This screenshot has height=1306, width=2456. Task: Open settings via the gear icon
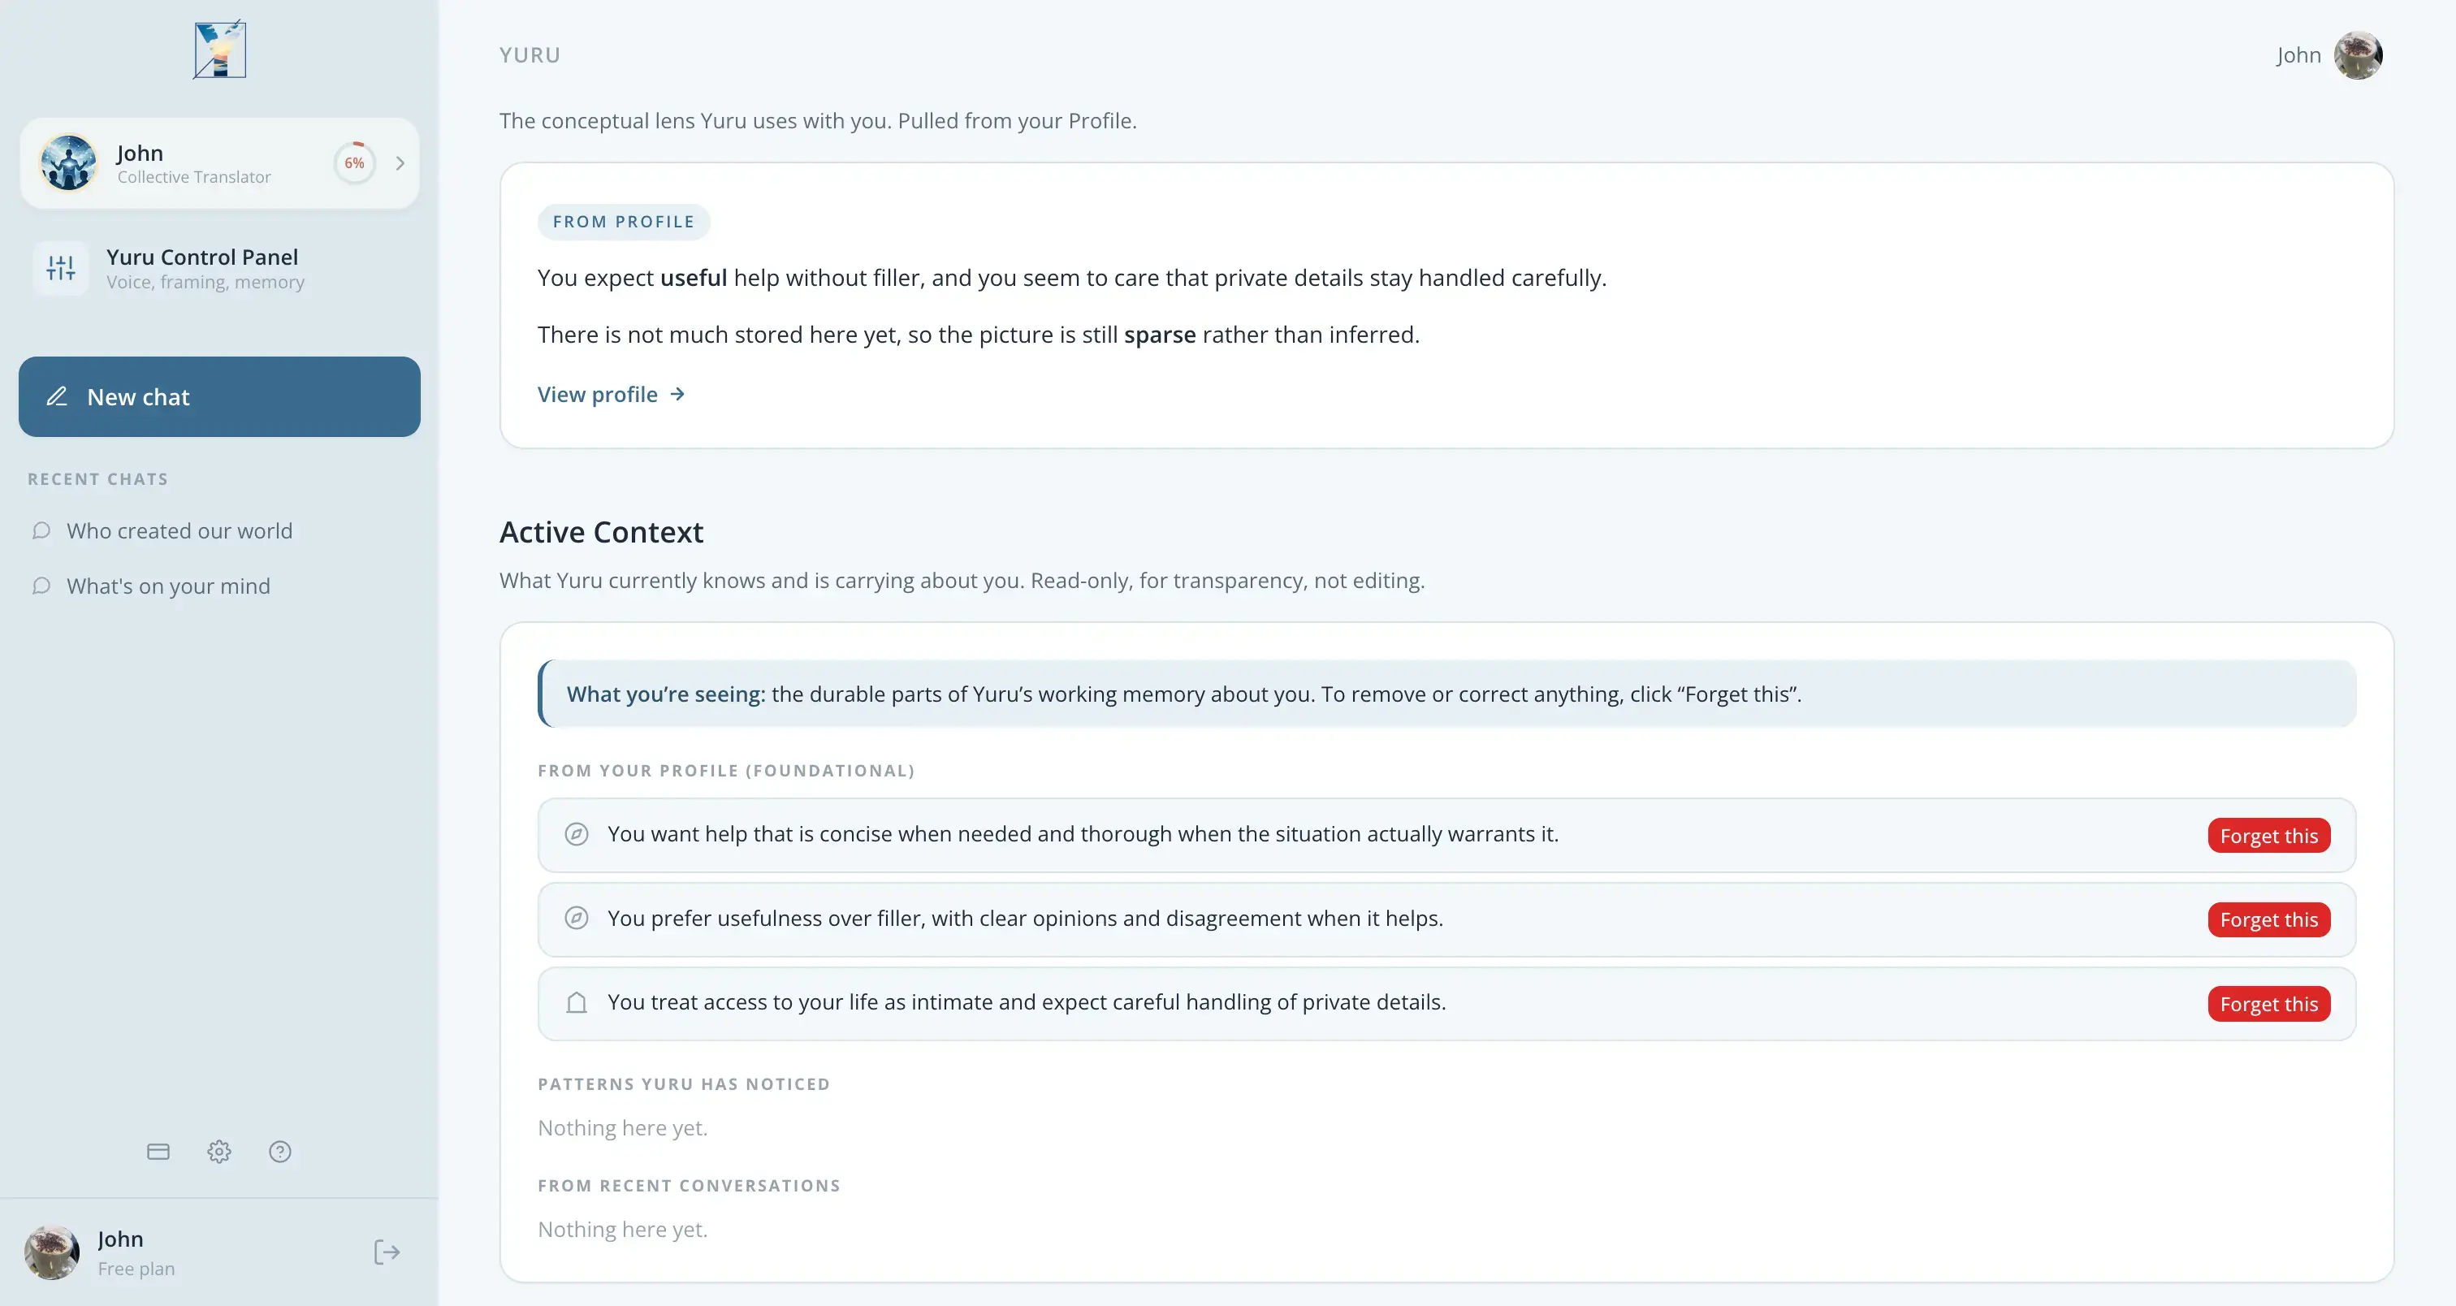coord(219,1152)
